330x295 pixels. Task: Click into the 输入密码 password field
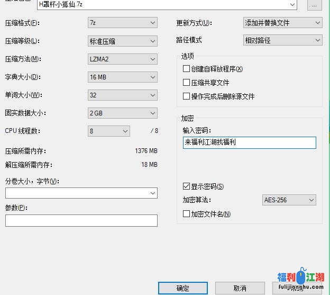coord(249,142)
